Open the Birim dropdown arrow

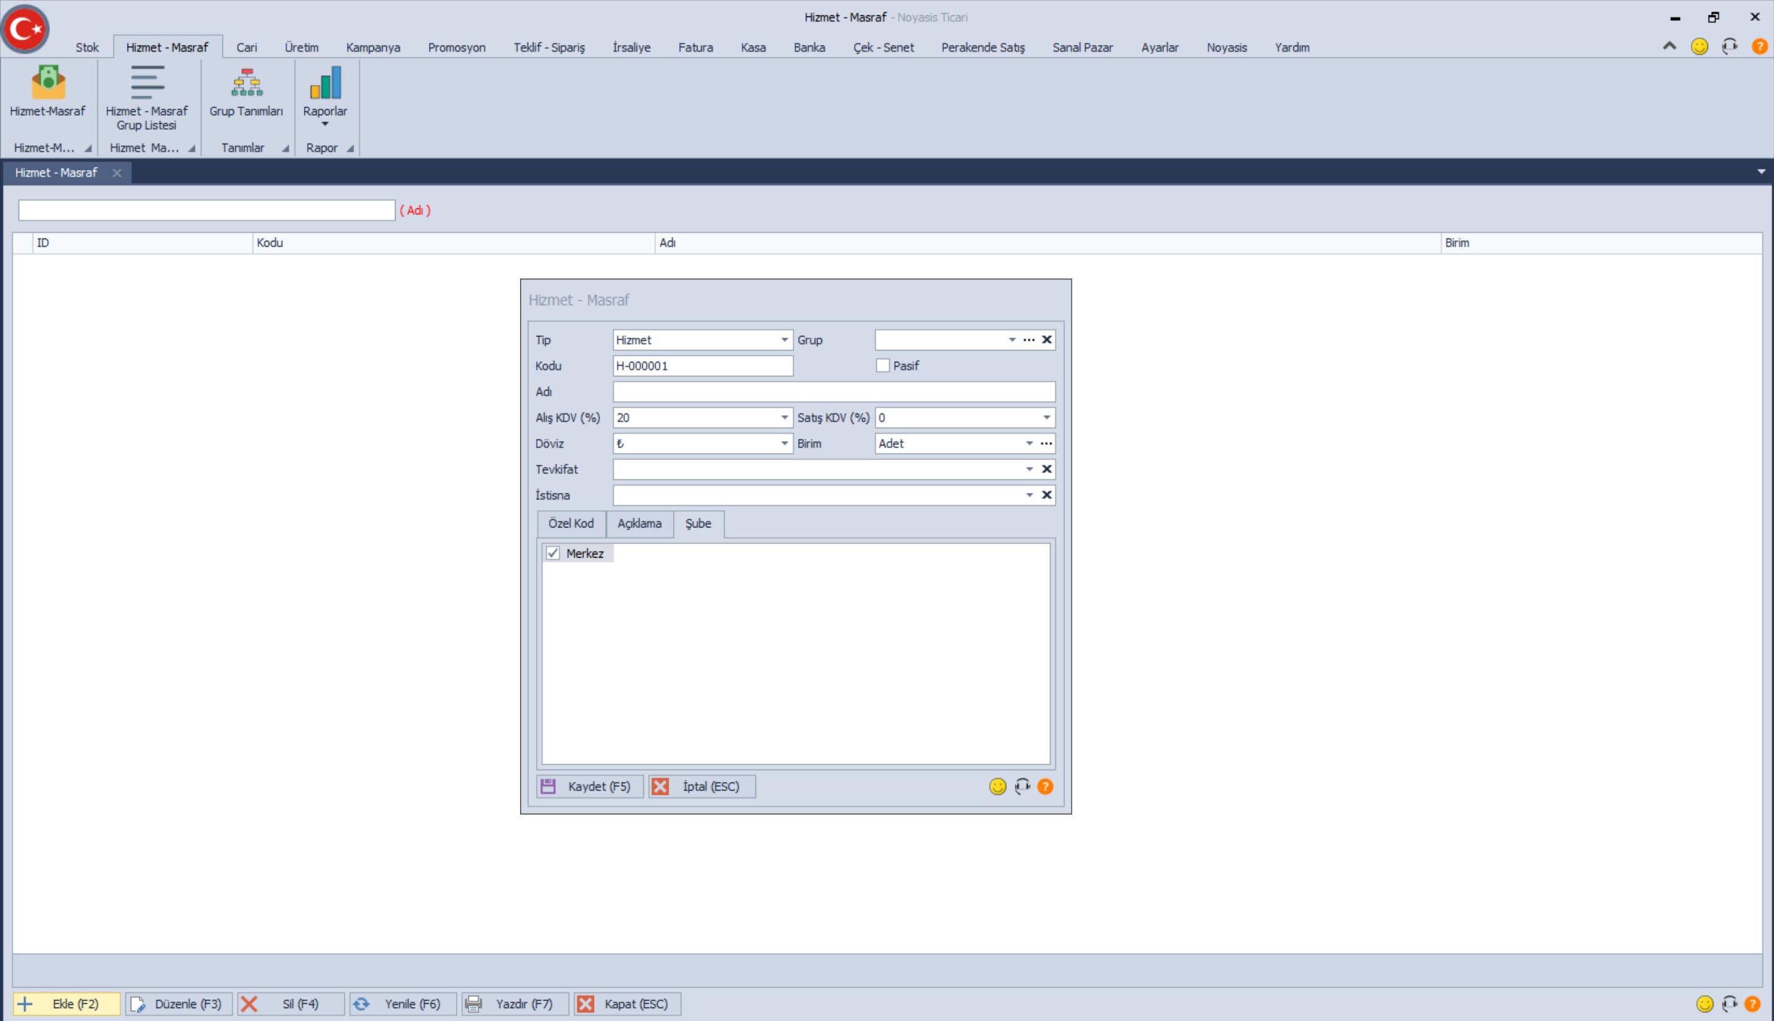pyautogui.click(x=1028, y=443)
